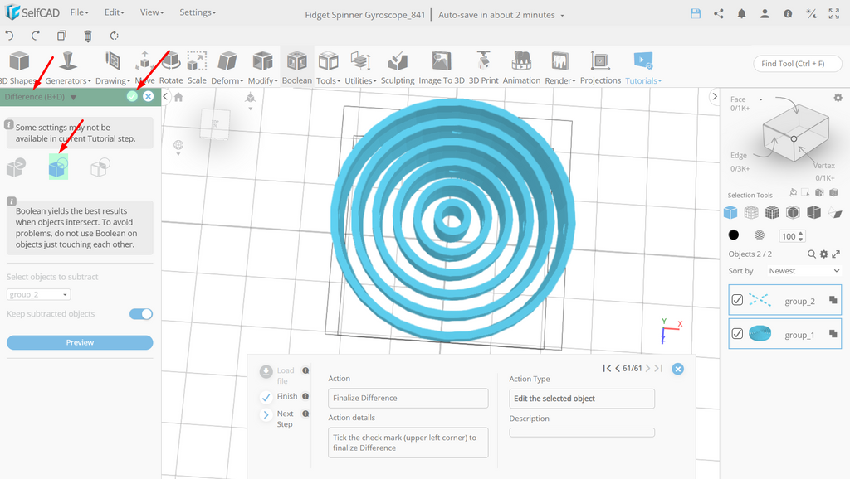The width and height of the screenshot is (850, 479).
Task: Open the group_2 subtract objects dropdown
Action: click(x=38, y=294)
